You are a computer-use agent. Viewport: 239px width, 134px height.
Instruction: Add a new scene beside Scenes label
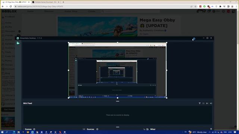[x=34, y=129]
